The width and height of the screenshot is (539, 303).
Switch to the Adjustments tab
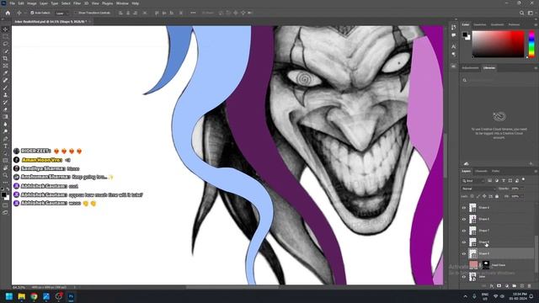tap(470, 68)
